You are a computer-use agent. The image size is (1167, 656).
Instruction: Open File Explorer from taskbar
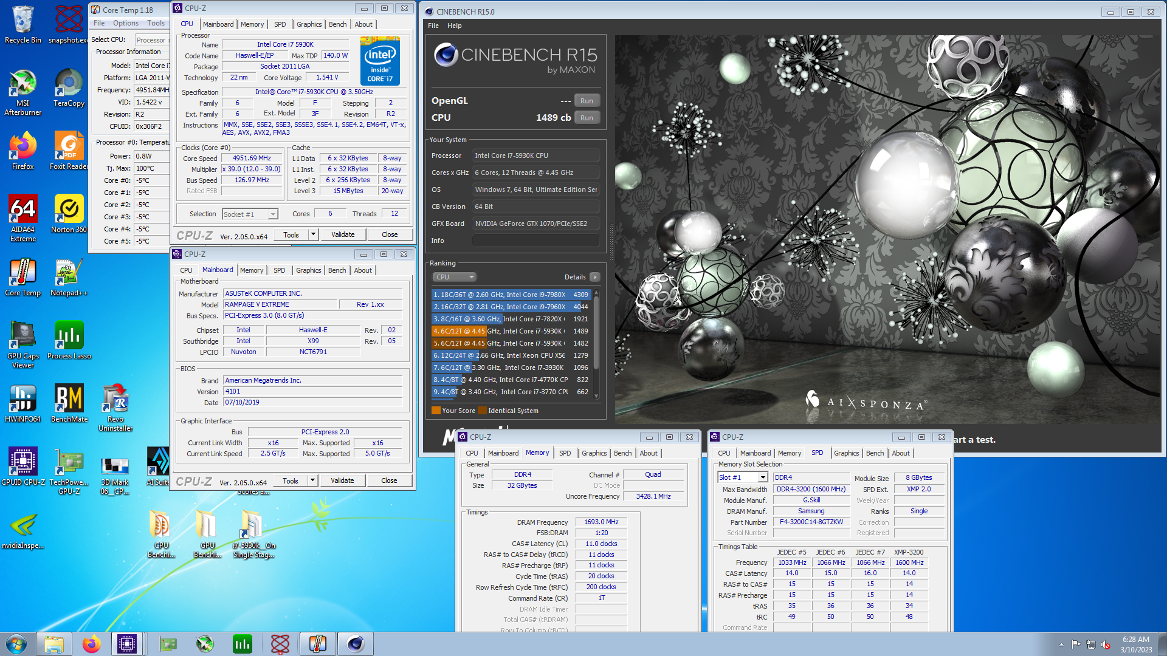54,644
